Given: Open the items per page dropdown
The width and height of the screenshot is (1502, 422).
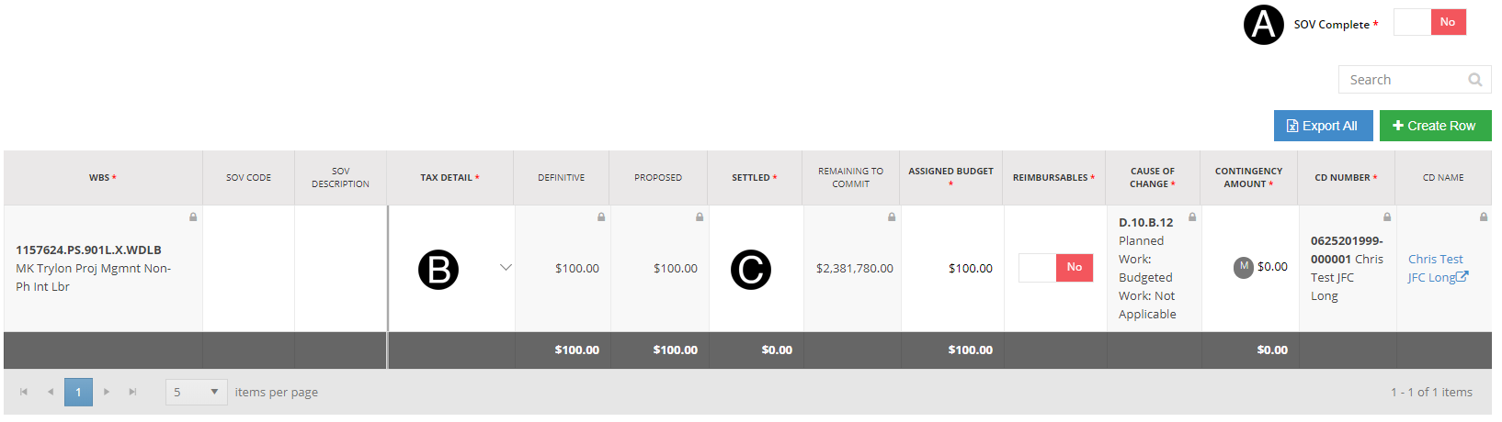Looking at the screenshot, I should (x=197, y=392).
